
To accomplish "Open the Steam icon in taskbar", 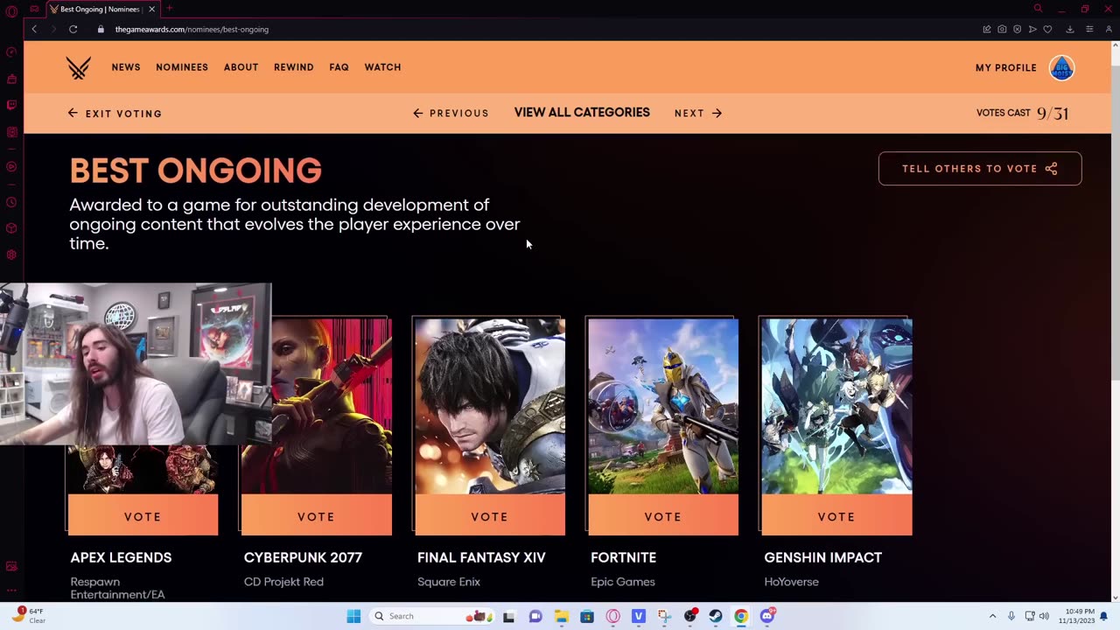I will tap(716, 616).
